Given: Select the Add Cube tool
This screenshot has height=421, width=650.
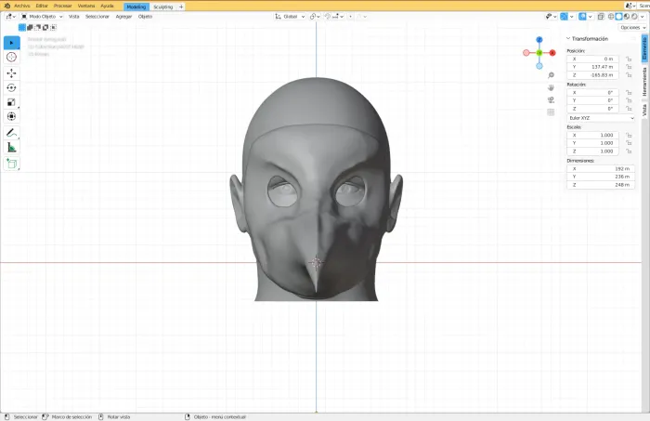Looking at the screenshot, I should pos(11,164).
